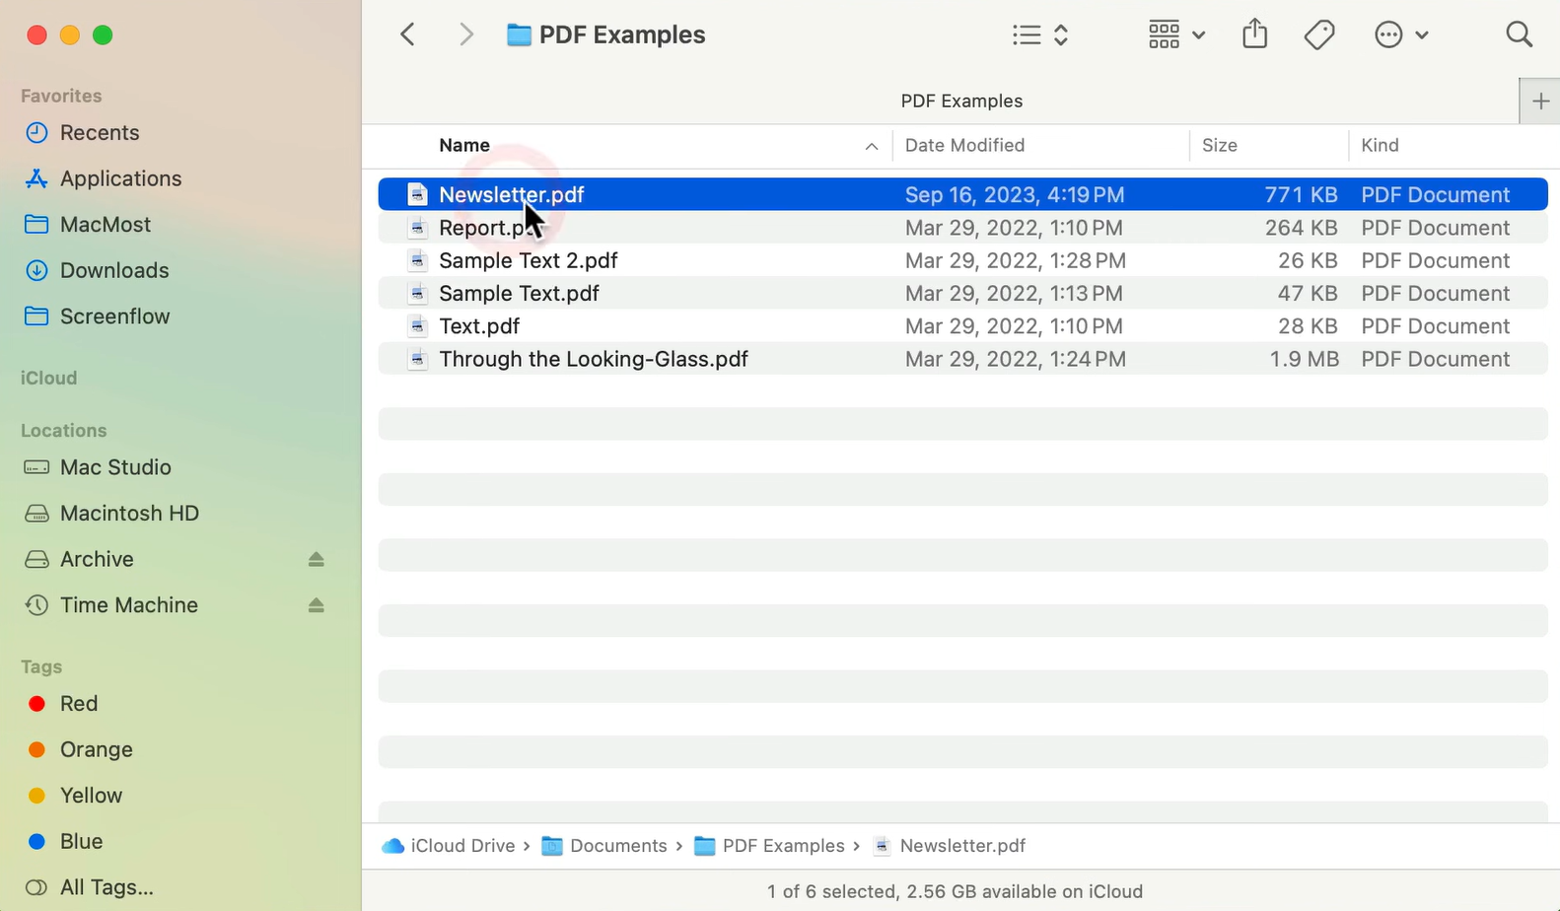Viewport: 1560px width, 911px height.
Task: Click Sep 16, 2023 date cell
Action: tap(1015, 194)
